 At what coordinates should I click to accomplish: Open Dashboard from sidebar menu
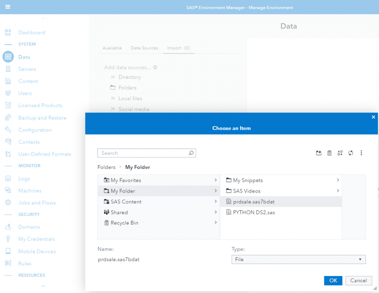click(31, 32)
